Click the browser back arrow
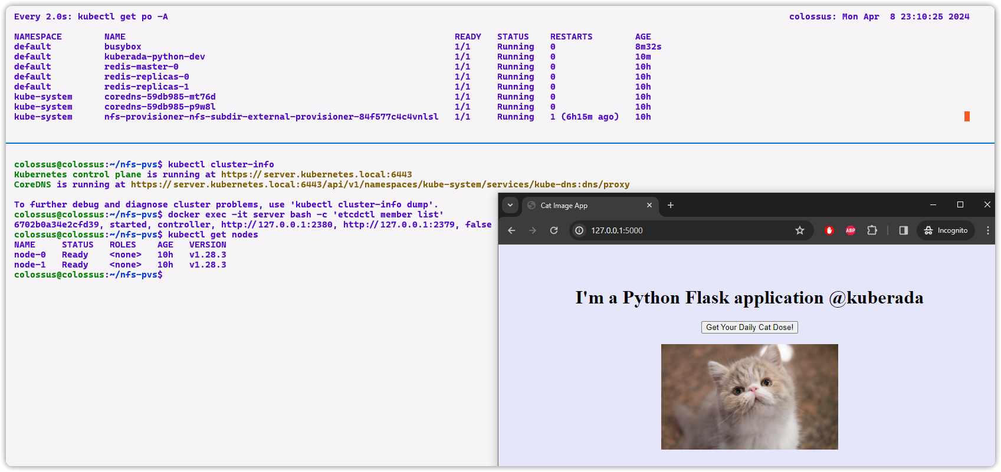This screenshot has width=1001, height=472. (x=511, y=230)
